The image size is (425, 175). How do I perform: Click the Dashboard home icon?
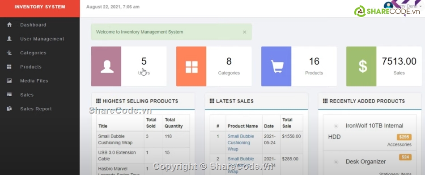coord(9,25)
